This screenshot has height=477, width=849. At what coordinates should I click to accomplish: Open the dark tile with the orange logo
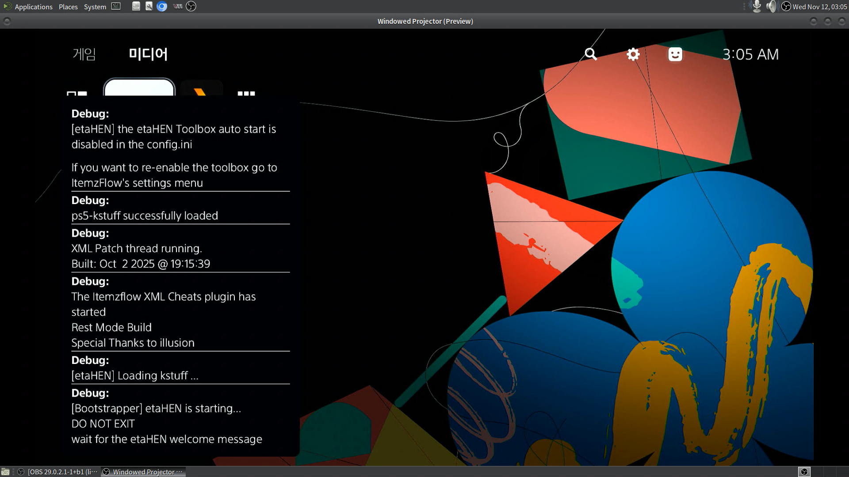(201, 88)
